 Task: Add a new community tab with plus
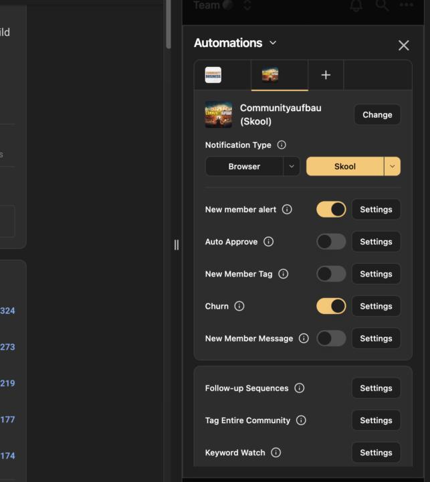pyautogui.click(x=326, y=75)
